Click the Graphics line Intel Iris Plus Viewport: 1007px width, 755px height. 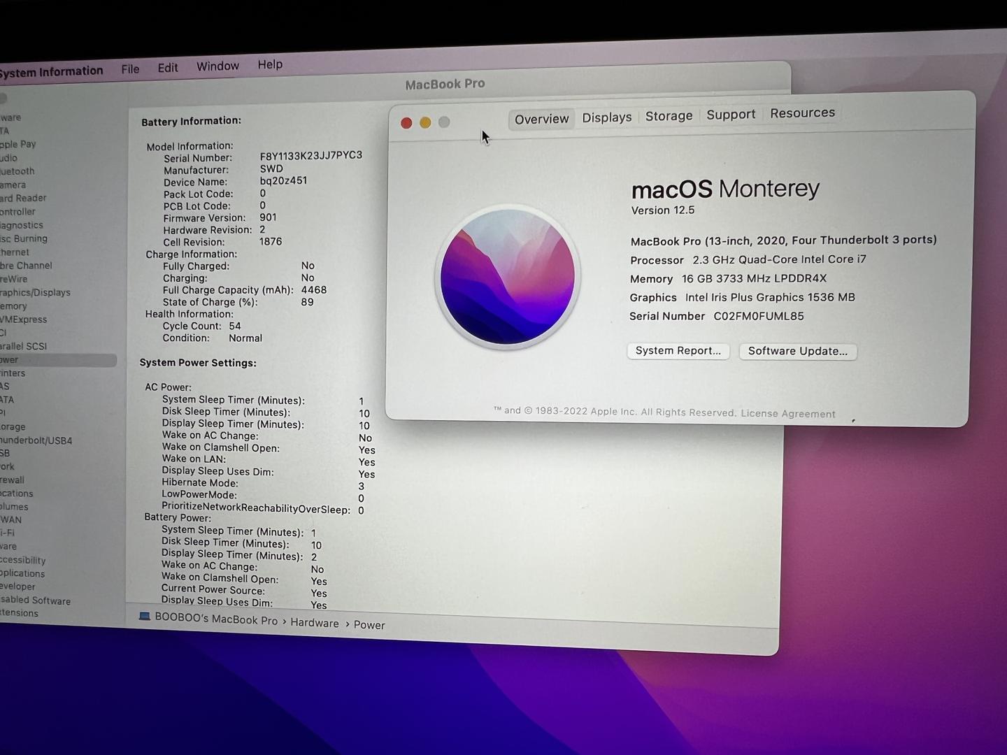pyautogui.click(x=742, y=297)
